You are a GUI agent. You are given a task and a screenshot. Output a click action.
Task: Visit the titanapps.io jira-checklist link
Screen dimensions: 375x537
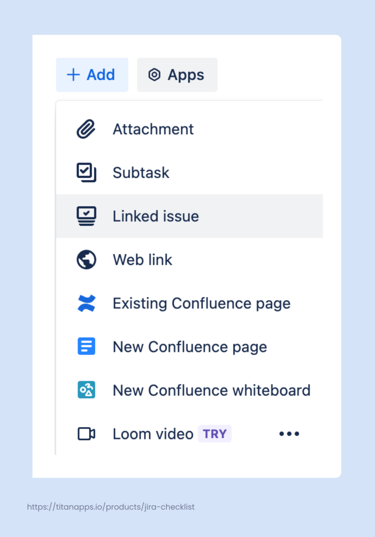111,507
